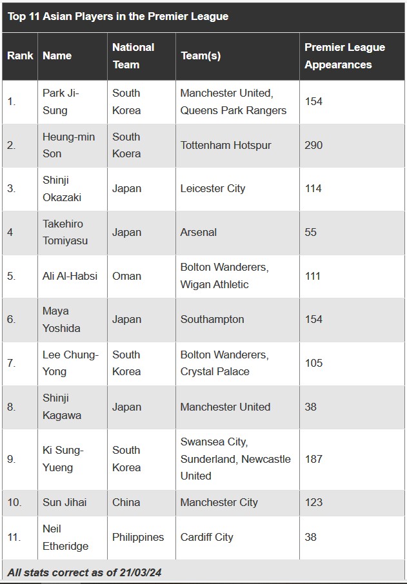The height and width of the screenshot is (584, 407).
Task: Select the Ali Al-Habsi name cell
Action: click(x=70, y=276)
